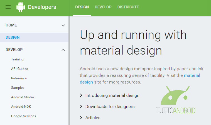Screen dimensions: 211x125
Task: Go to the Developers home title
Action: [x=42, y=7]
